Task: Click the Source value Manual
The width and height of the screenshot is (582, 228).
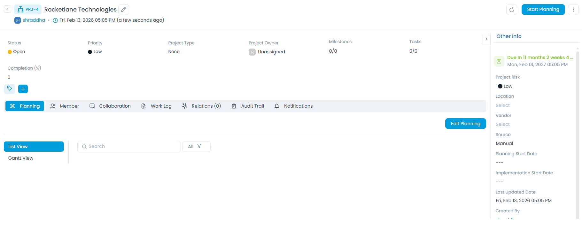Action: click(x=504, y=143)
